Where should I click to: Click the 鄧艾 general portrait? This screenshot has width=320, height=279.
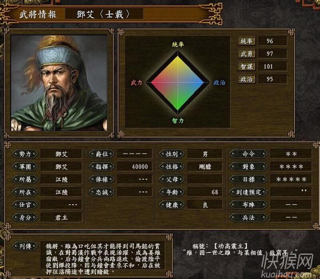59,83
